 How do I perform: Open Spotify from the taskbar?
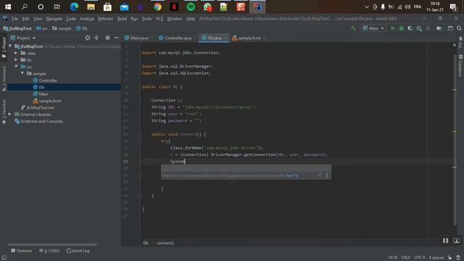(x=191, y=7)
